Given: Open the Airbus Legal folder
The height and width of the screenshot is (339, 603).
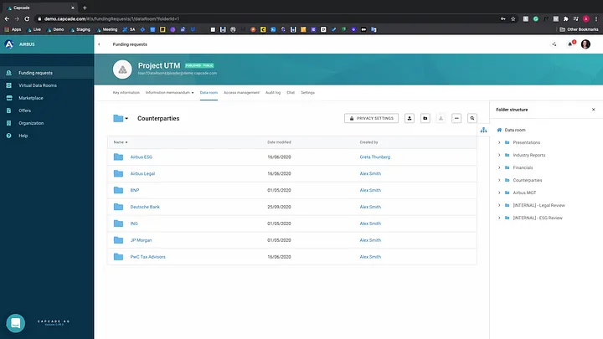Looking at the screenshot, I should point(142,174).
